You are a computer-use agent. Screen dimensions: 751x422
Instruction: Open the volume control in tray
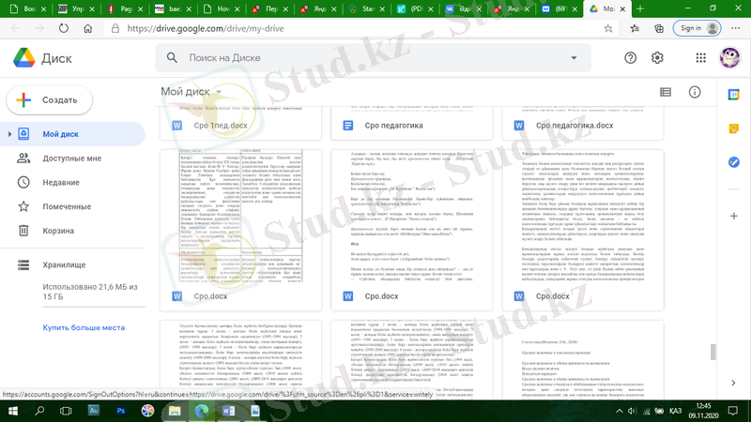coord(632,411)
